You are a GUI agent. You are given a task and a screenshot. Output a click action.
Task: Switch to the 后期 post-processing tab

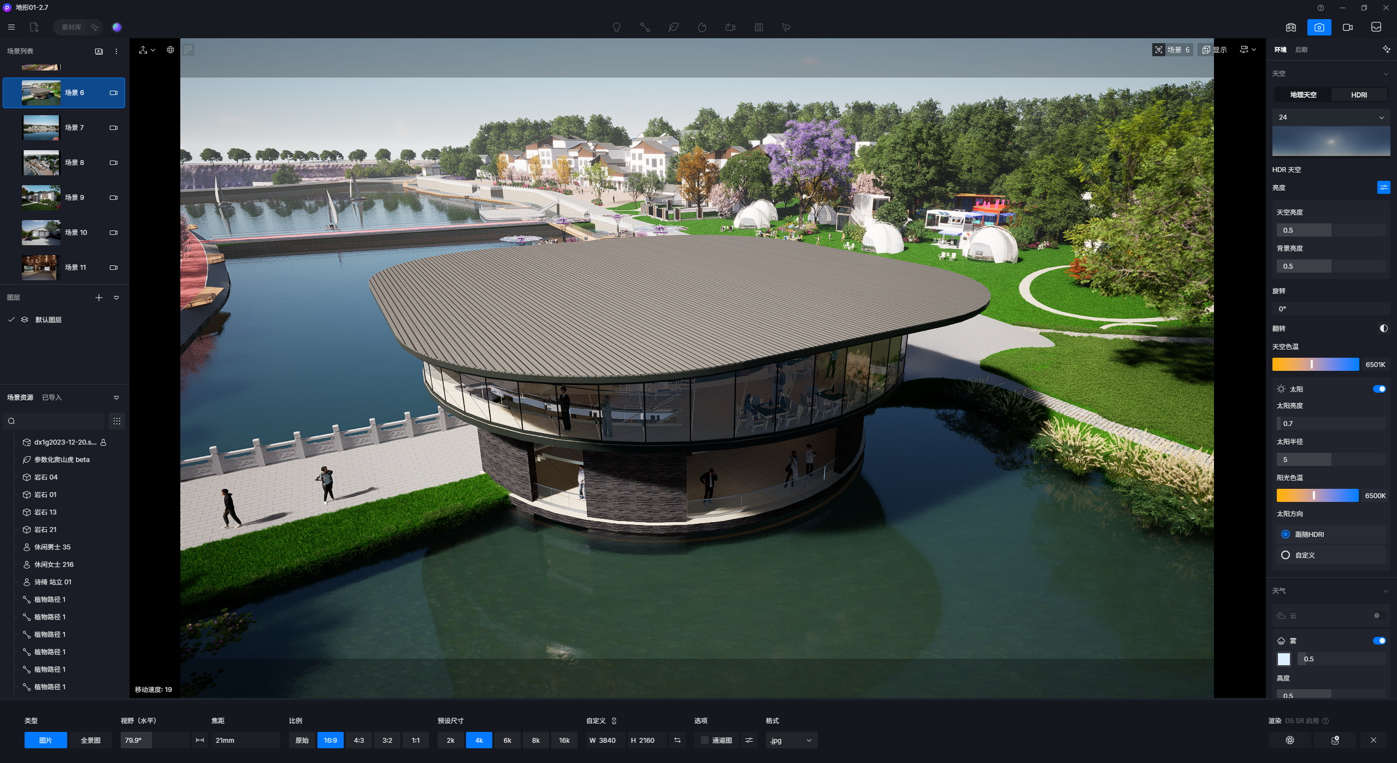tap(1301, 50)
